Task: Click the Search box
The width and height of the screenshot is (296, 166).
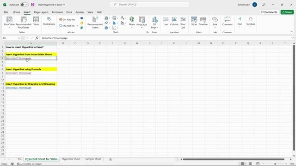Action: pyautogui.click(x=149, y=5)
